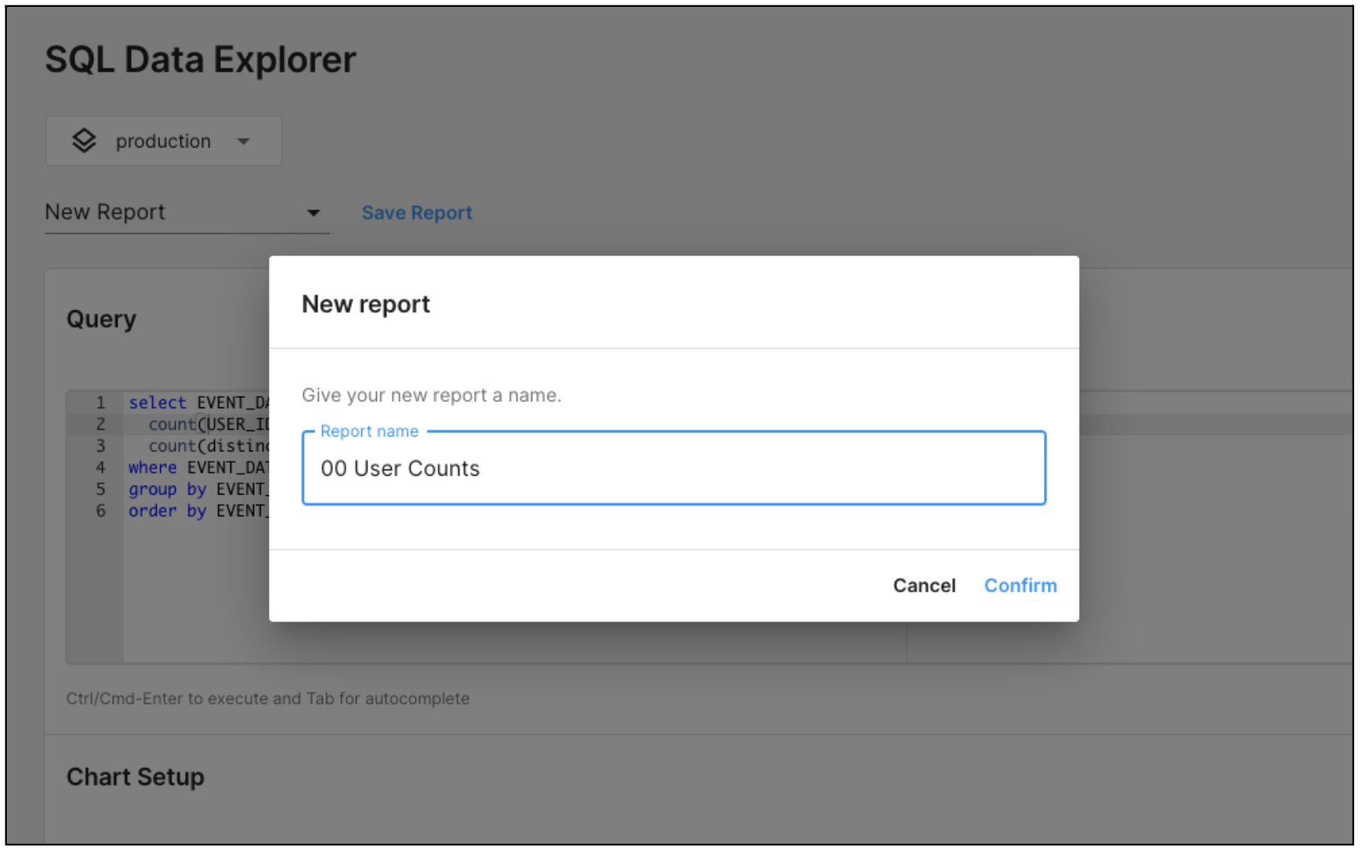Expand the production environment dropdown arrow
Image resolution: width=1362 pixels, height=851 pixels.
(244, 142)
